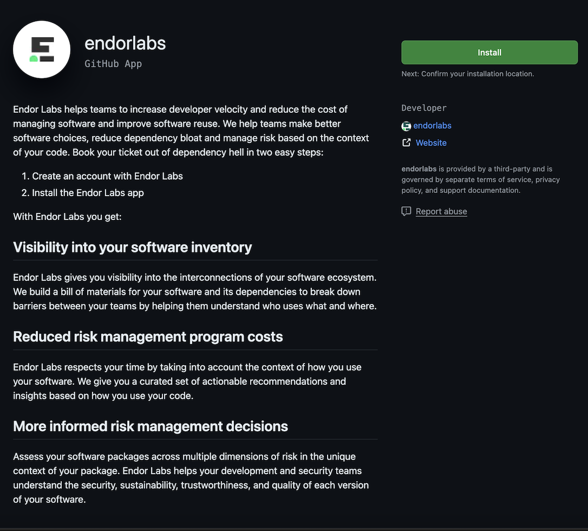Select the 'Visibility into your software inventory' heading
The height and width of the screenshot is (531, 588).
(x=133, y=247)
